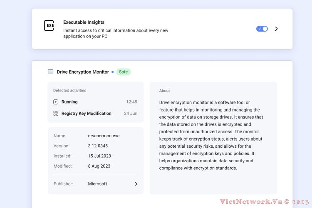Disable the Executable Insights toggle switch
The height and width of the screenshot is (208, 312).
point(262,29)
